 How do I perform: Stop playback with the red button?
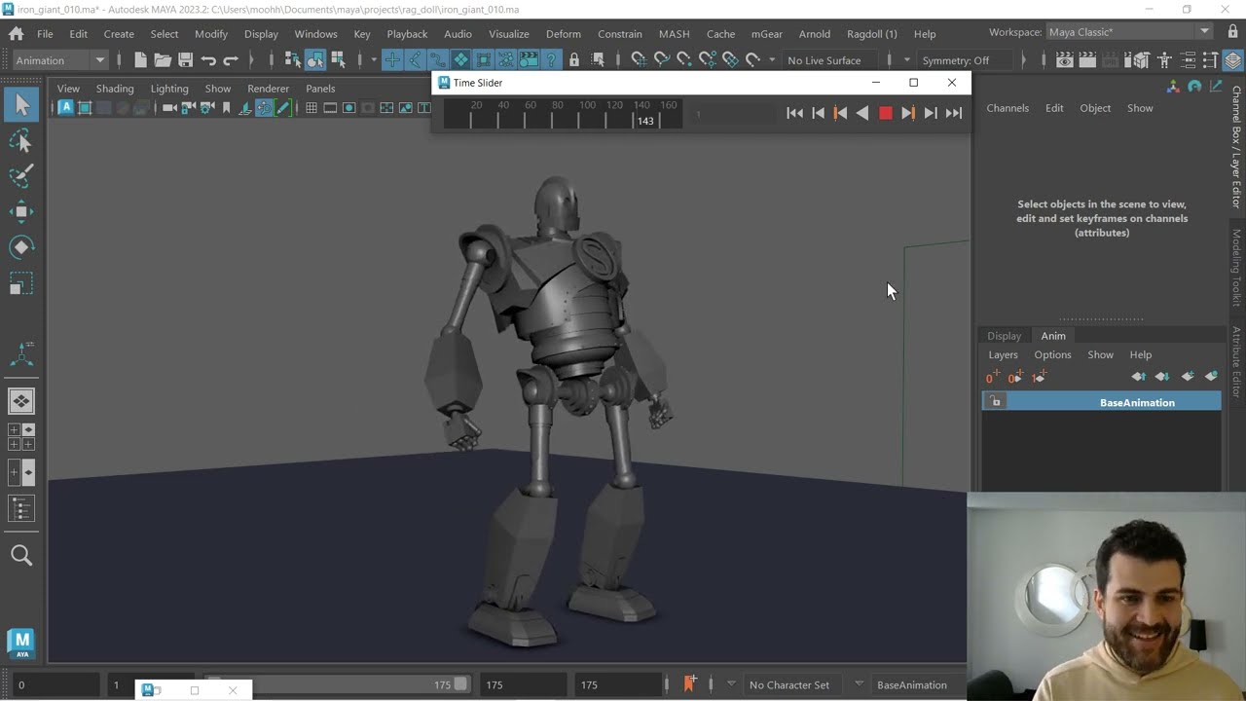[x=885, y=113]
